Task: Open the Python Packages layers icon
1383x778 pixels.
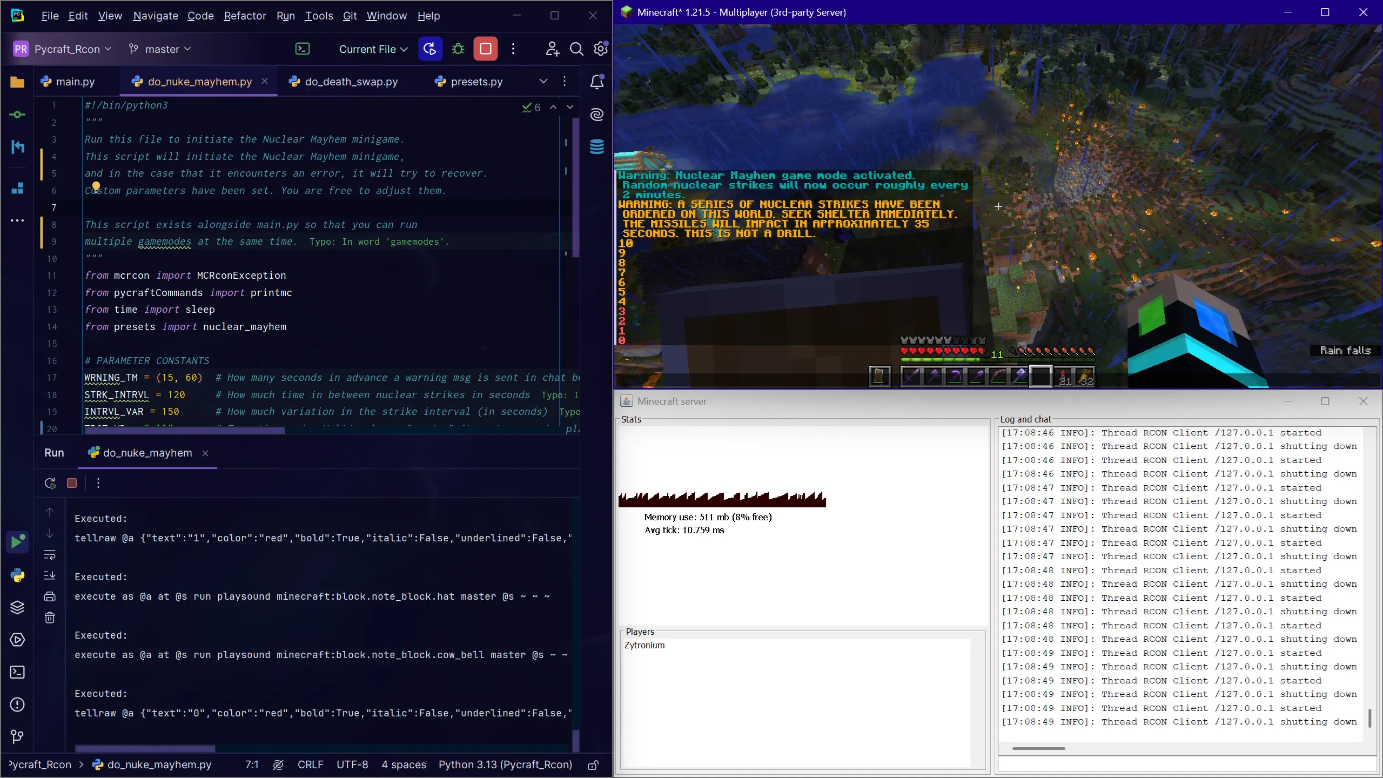Action: tap(17, 607)
